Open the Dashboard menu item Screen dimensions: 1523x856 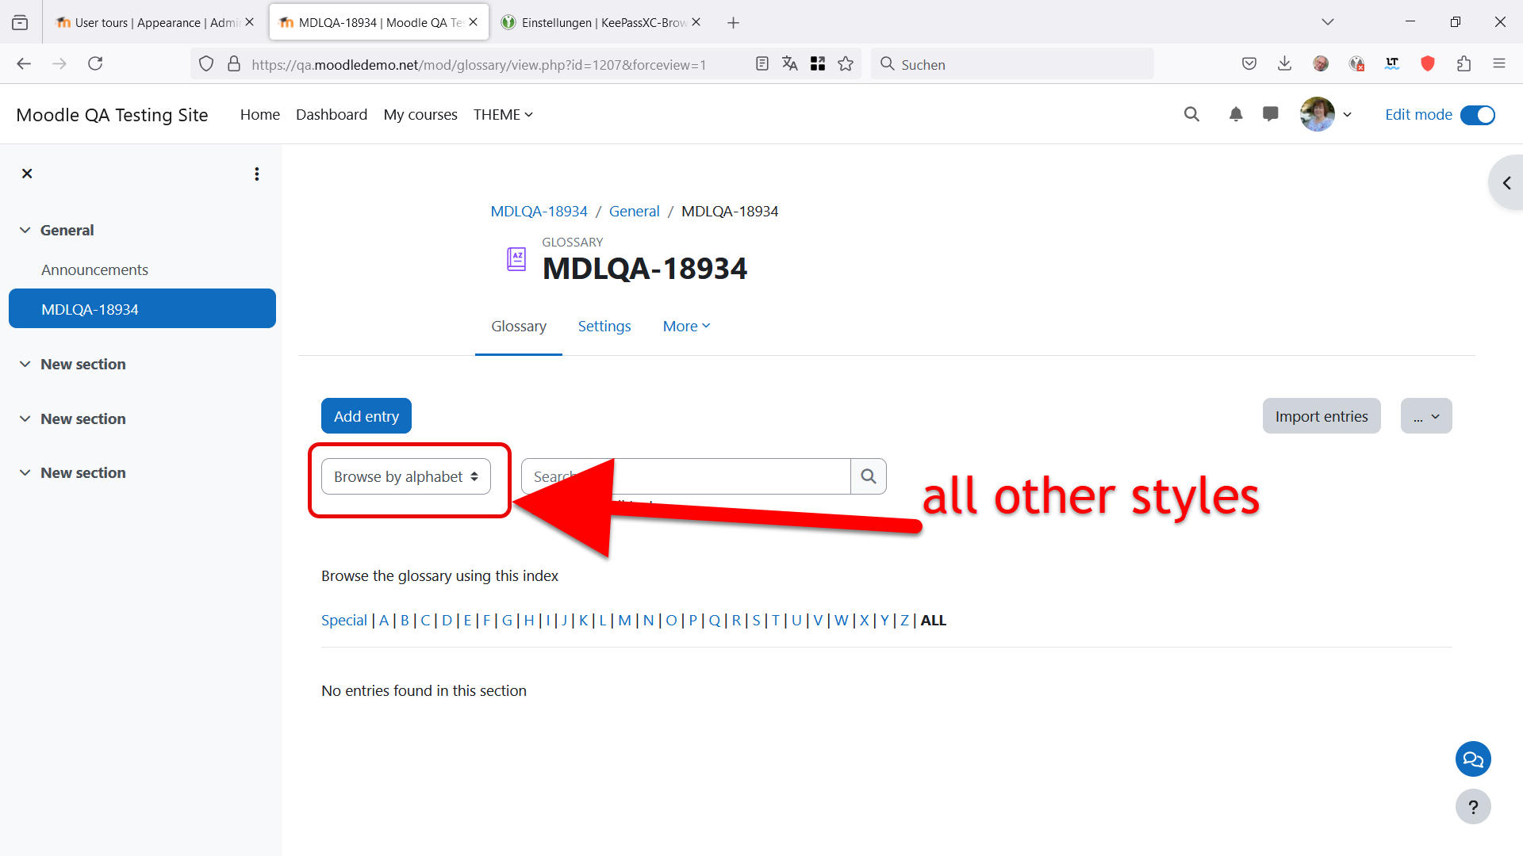[332, 114]
